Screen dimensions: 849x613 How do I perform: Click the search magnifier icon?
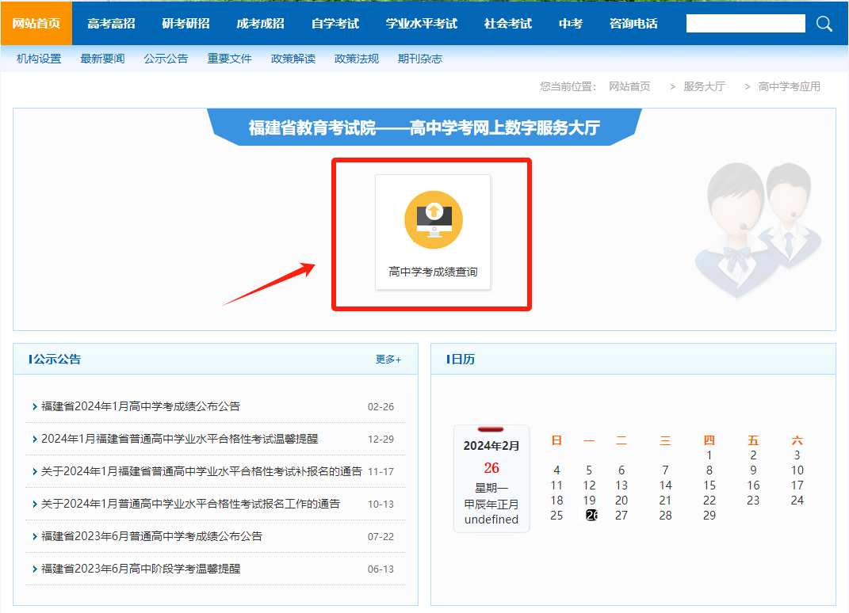[824, 24]
